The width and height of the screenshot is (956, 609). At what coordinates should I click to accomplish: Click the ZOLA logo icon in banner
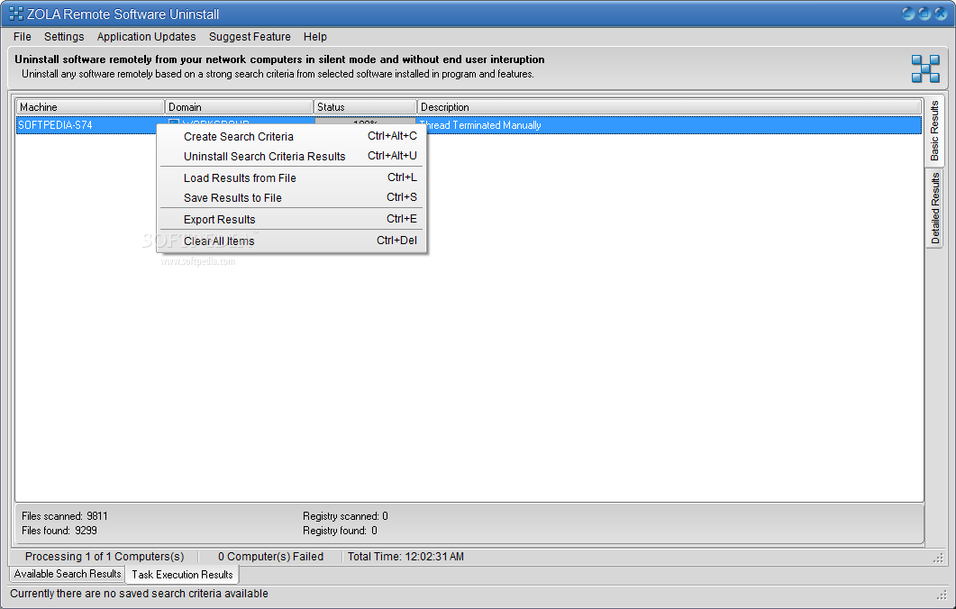[924, 68]
